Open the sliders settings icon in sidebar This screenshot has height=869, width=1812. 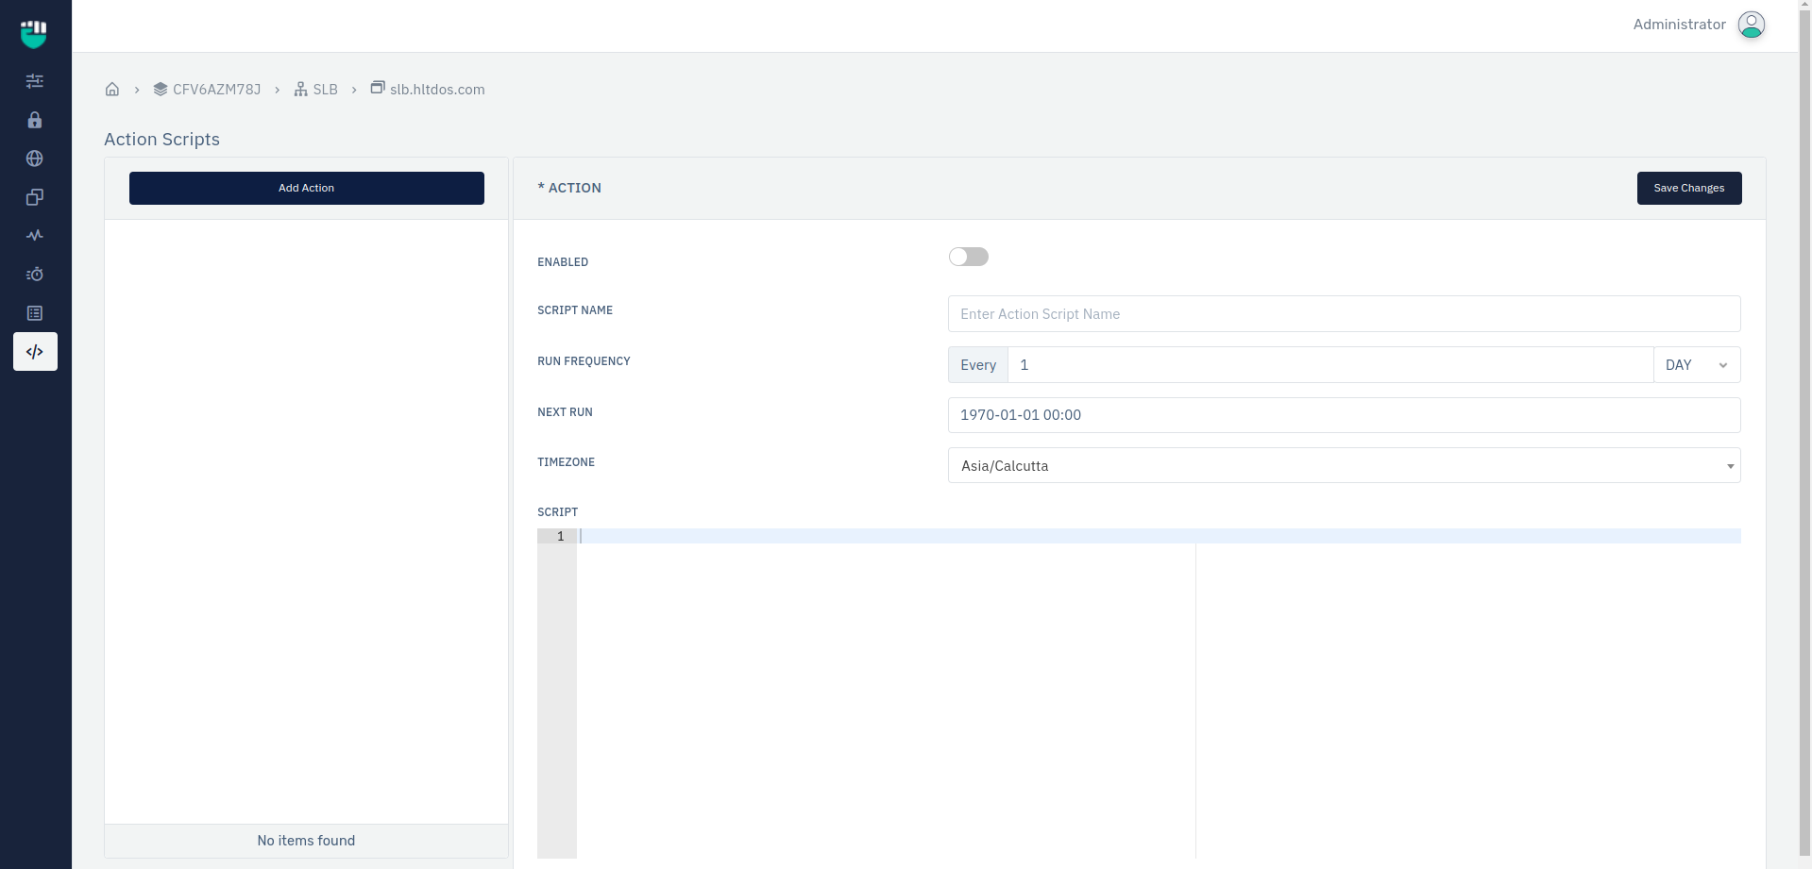35,81
